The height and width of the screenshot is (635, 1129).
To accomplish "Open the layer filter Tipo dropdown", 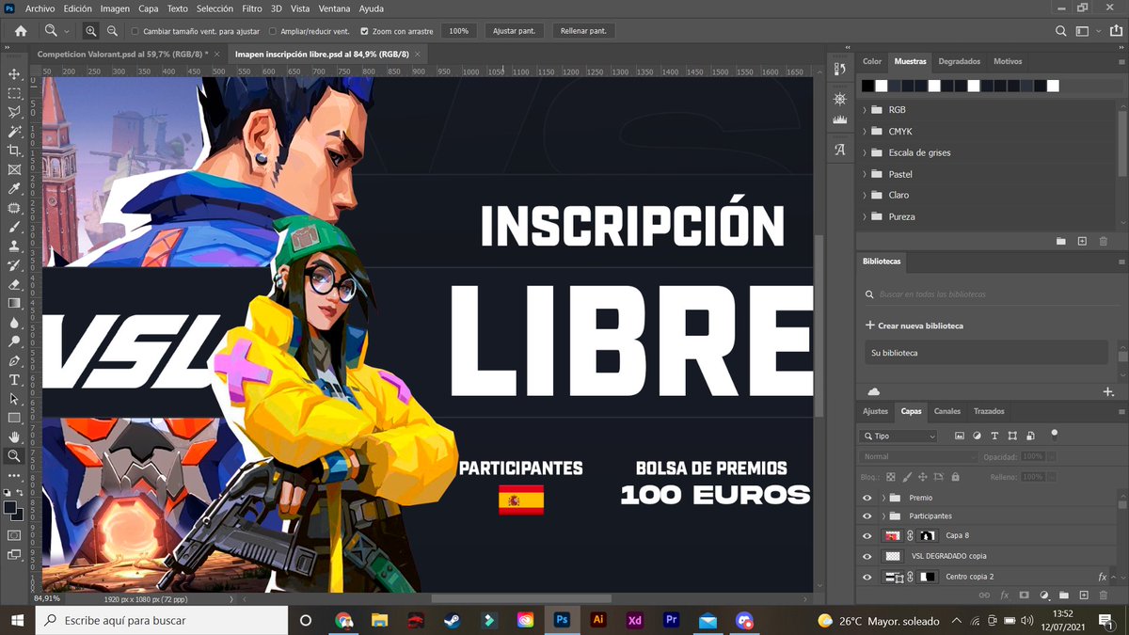I will coord(898,437).
